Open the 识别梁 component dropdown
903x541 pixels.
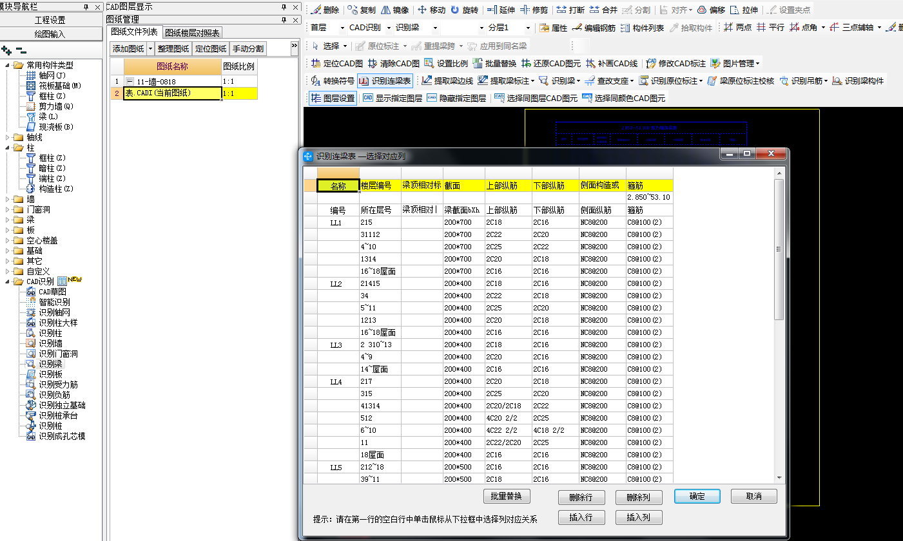point(434,28)
